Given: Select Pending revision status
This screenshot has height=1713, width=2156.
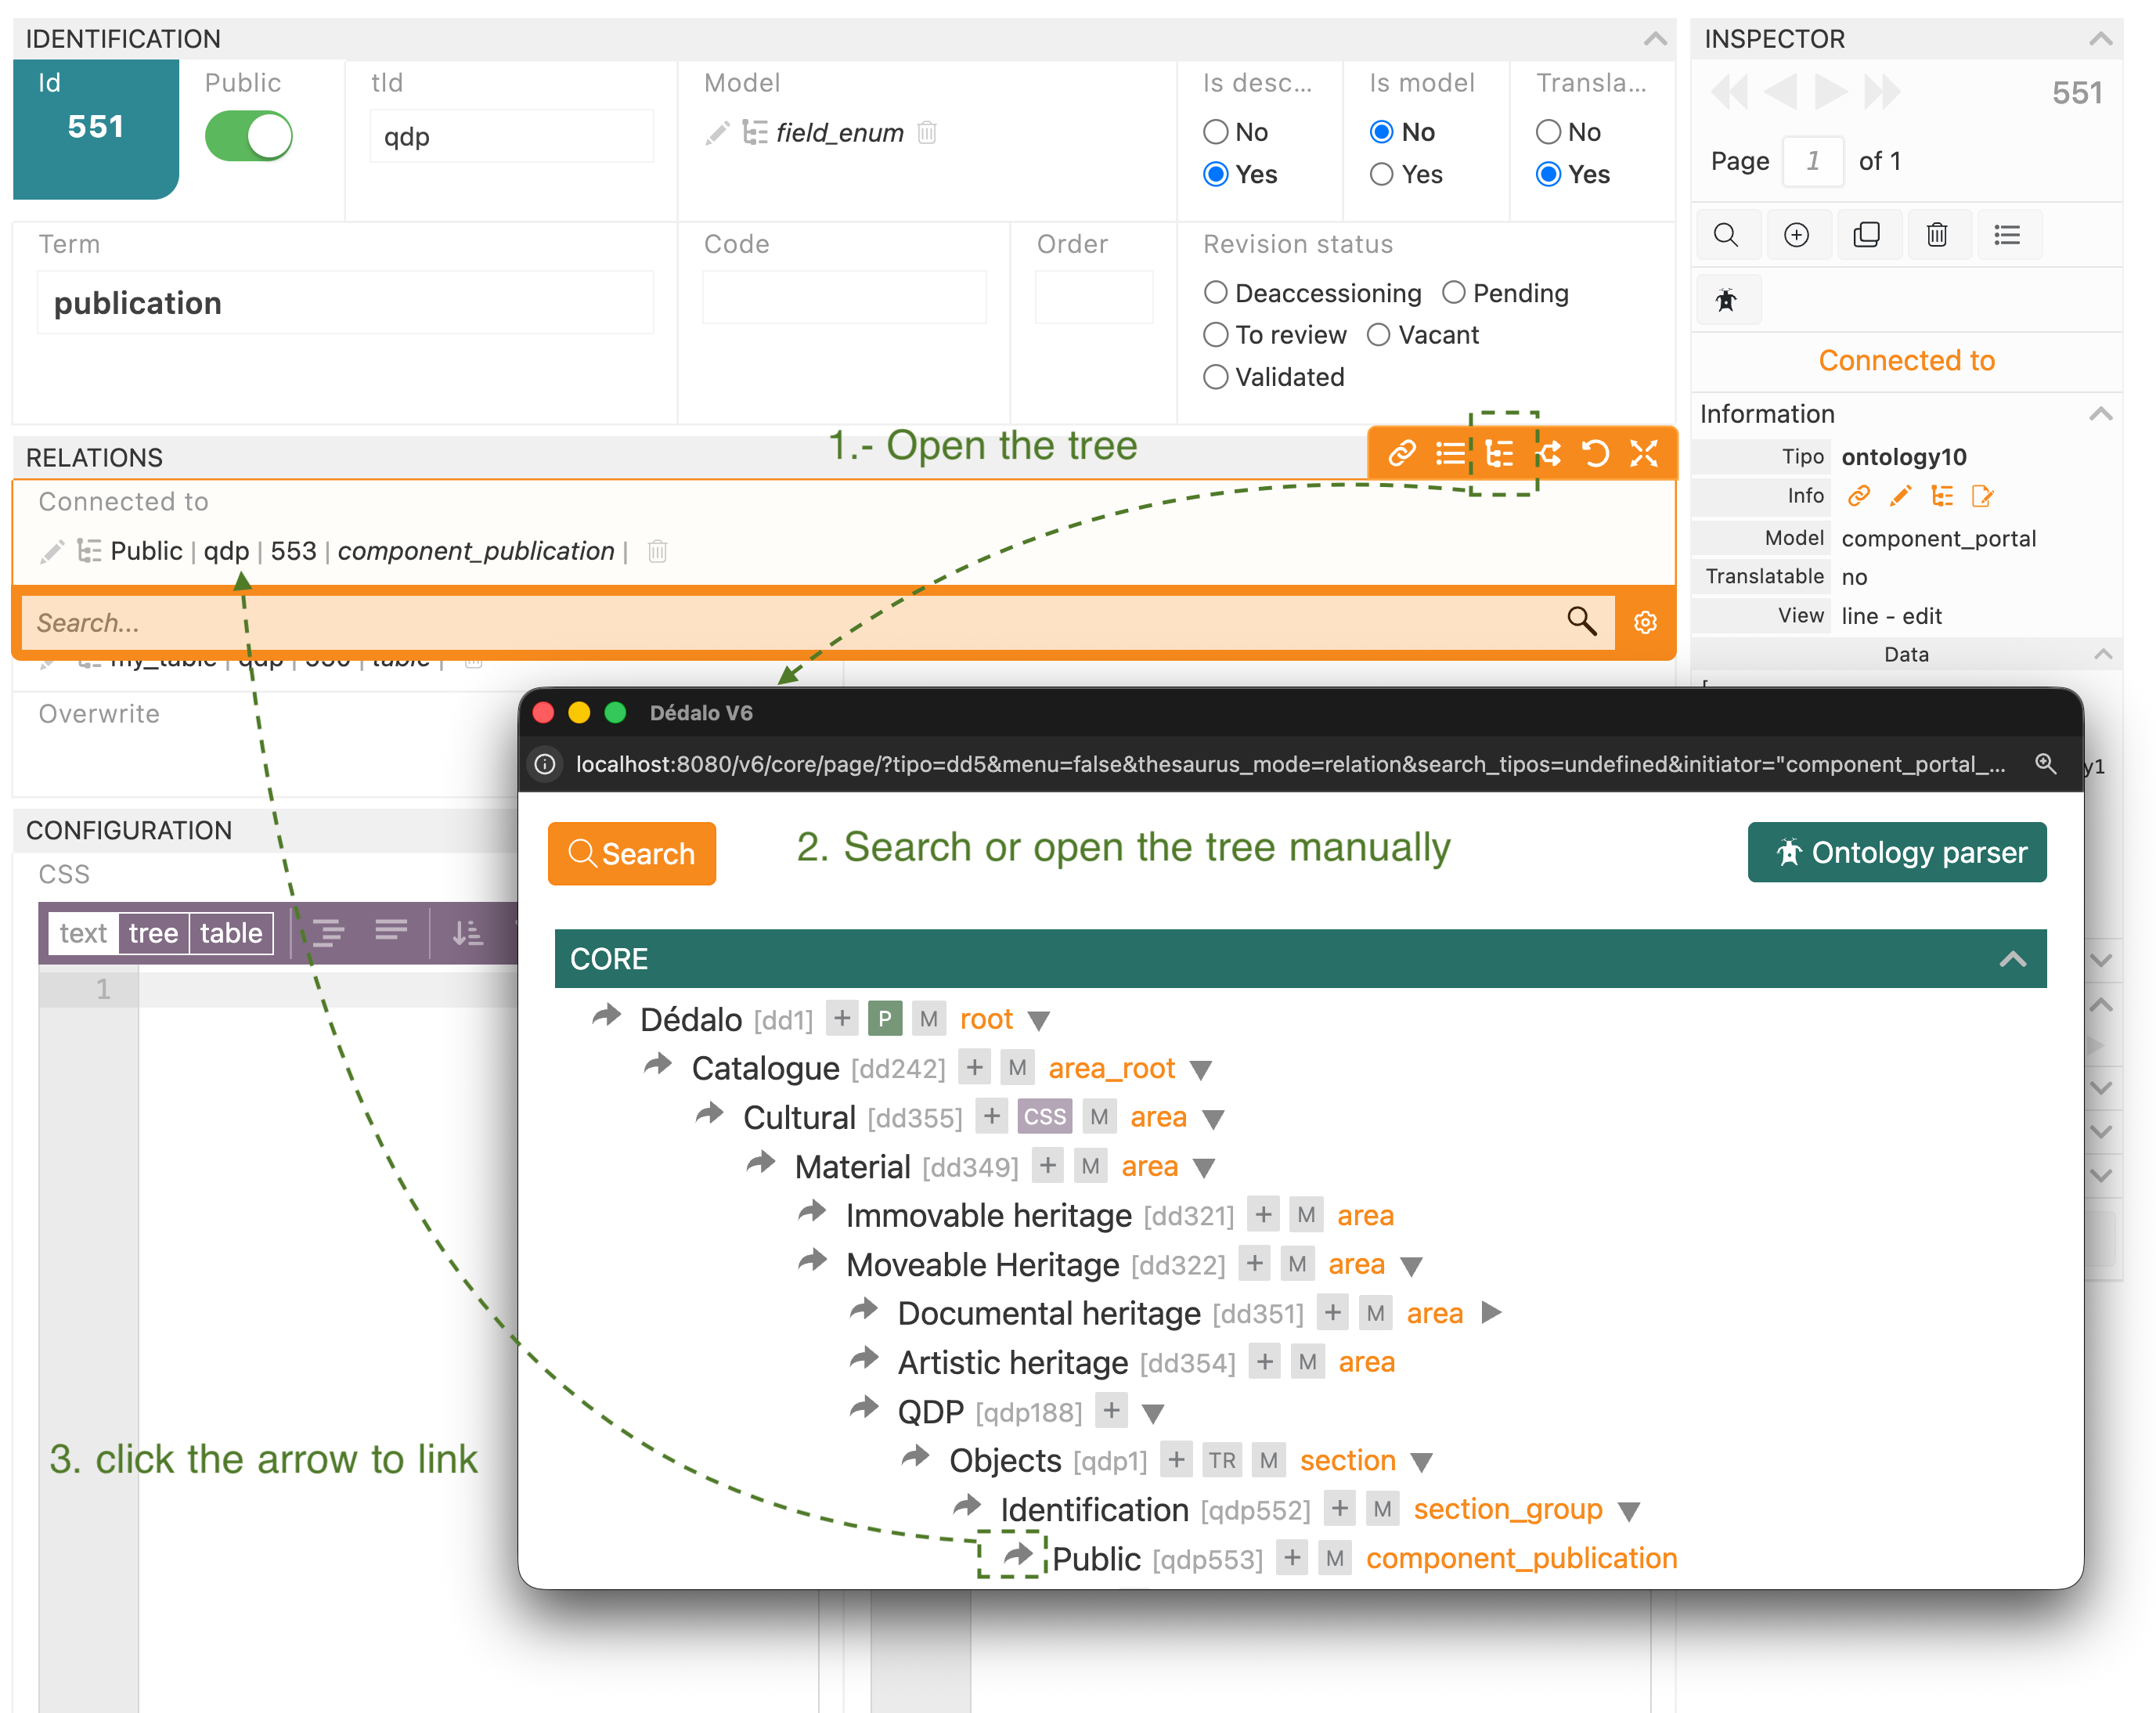Looking at the screenshot, I should (x=1453, y=292).
